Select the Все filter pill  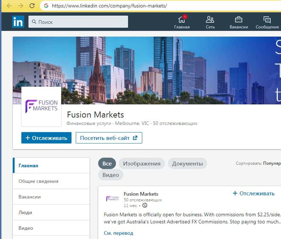[107, 163]
